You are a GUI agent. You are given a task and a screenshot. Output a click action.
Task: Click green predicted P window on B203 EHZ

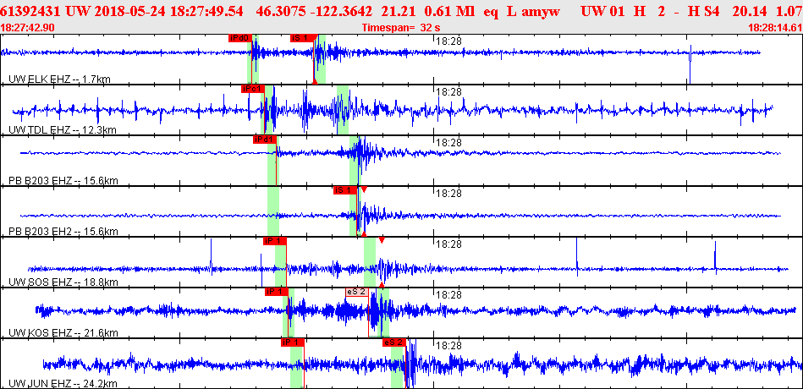click(273, 160)
